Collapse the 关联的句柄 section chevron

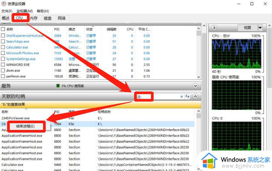(195, 96)
